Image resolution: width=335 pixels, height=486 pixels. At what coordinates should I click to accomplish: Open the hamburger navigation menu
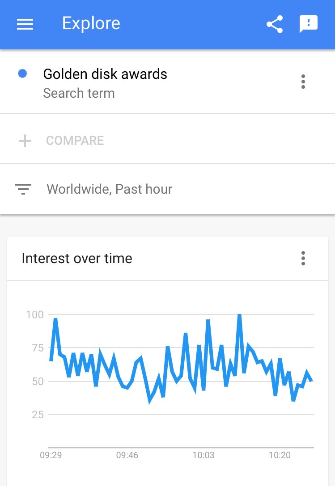pyautogui.click(x=25, y=24)
